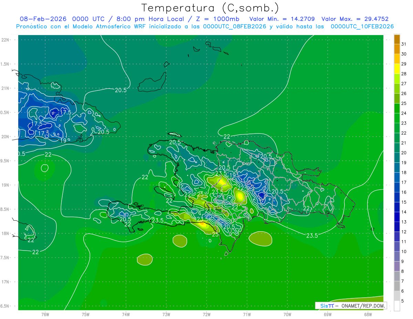Click the "18N" latitude axis label
Viewport: 413px width, 319px height.
coord(6,234)
